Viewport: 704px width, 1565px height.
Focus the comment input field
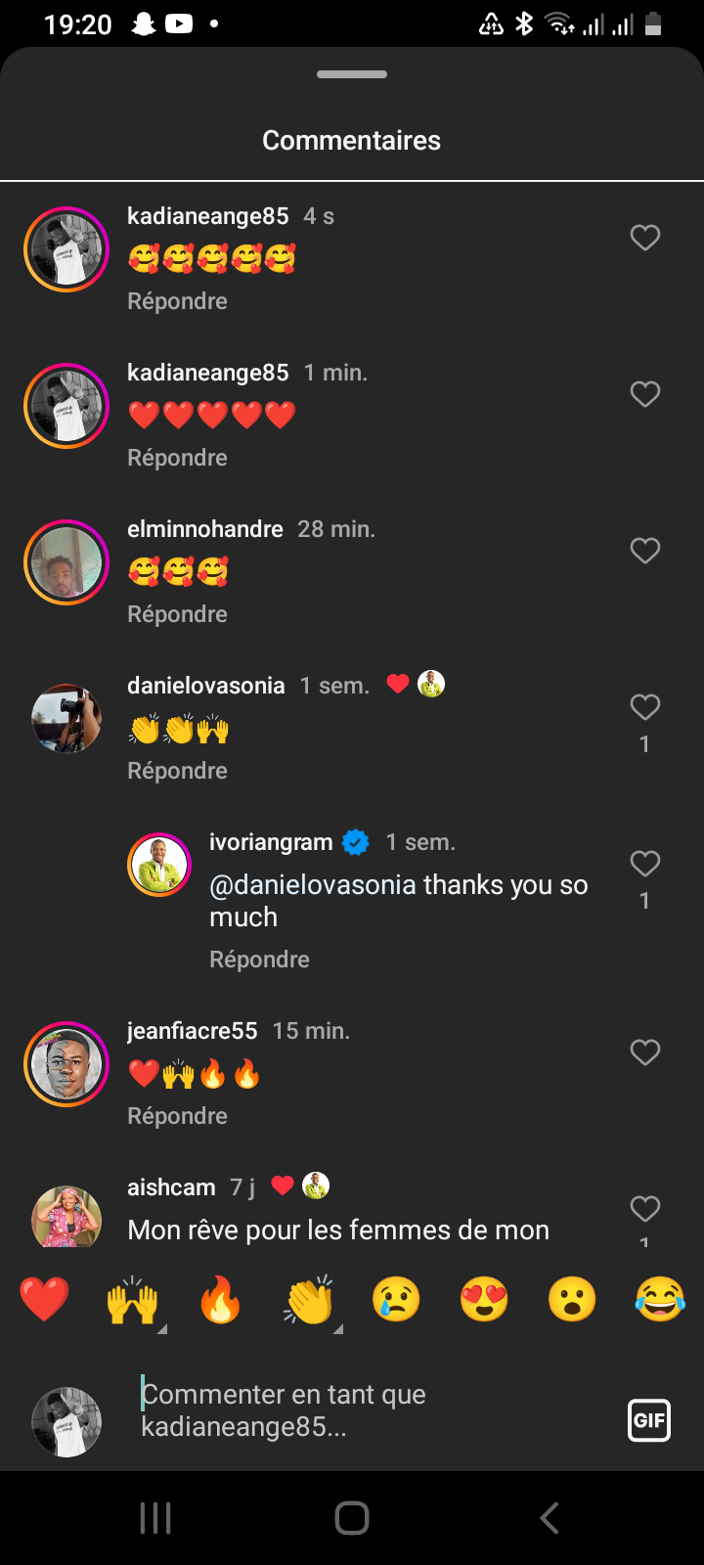372,1410
